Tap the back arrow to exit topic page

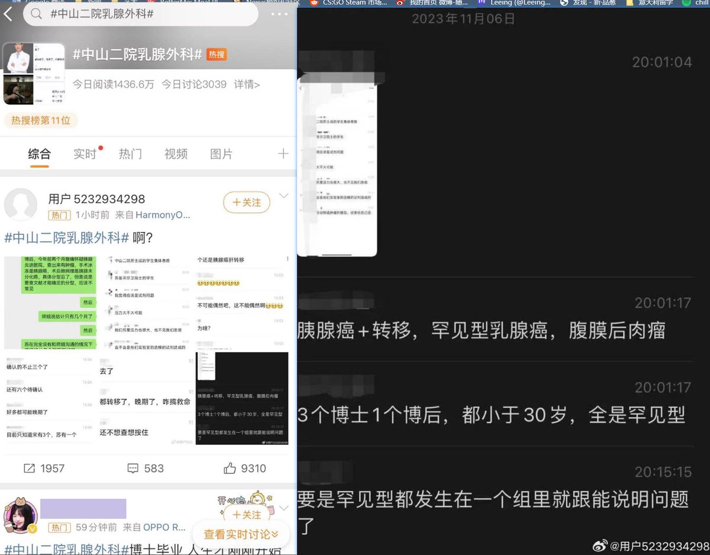tap(8, 13)
